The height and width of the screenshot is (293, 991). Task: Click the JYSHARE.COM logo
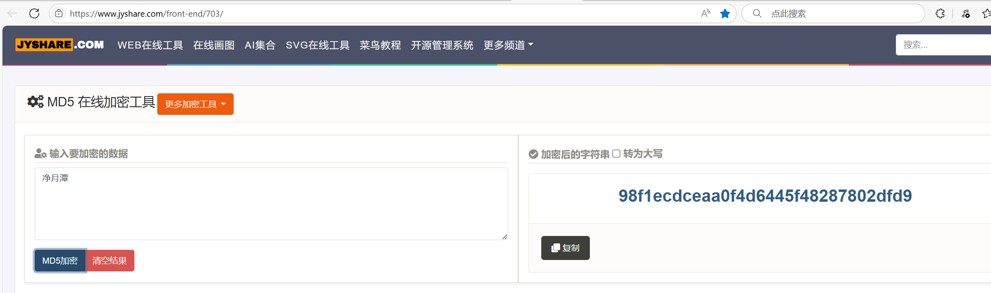(x=60, y=44)
